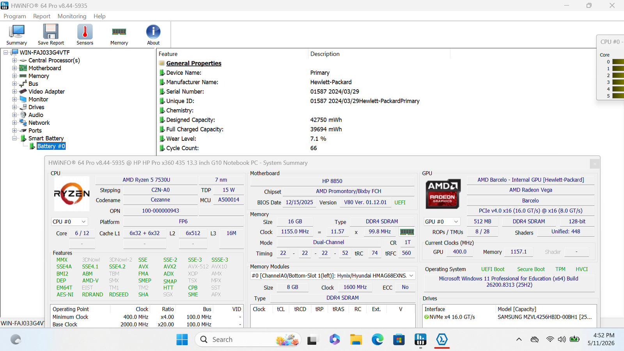The height and width of the screenshot is (351, 624).
Task: Open Microsoft Store from the taskbar
Action: [x=399, y=340]
